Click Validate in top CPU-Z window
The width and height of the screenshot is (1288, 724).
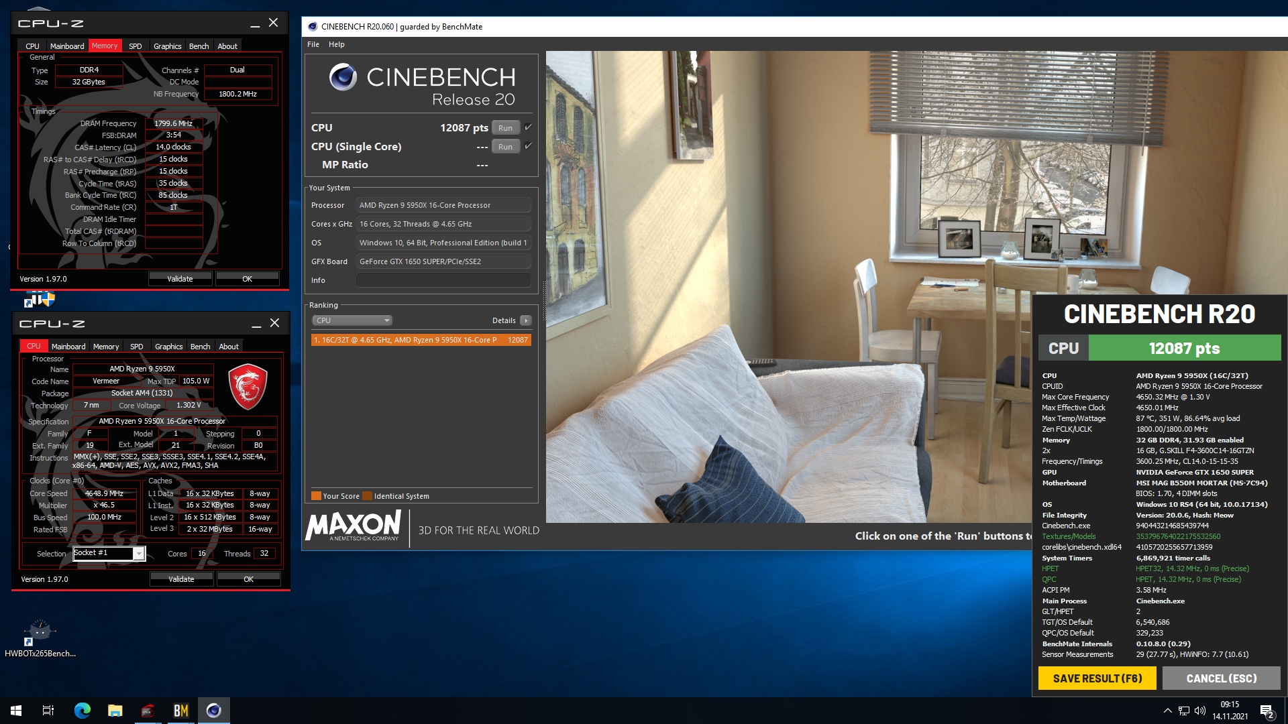180,279
